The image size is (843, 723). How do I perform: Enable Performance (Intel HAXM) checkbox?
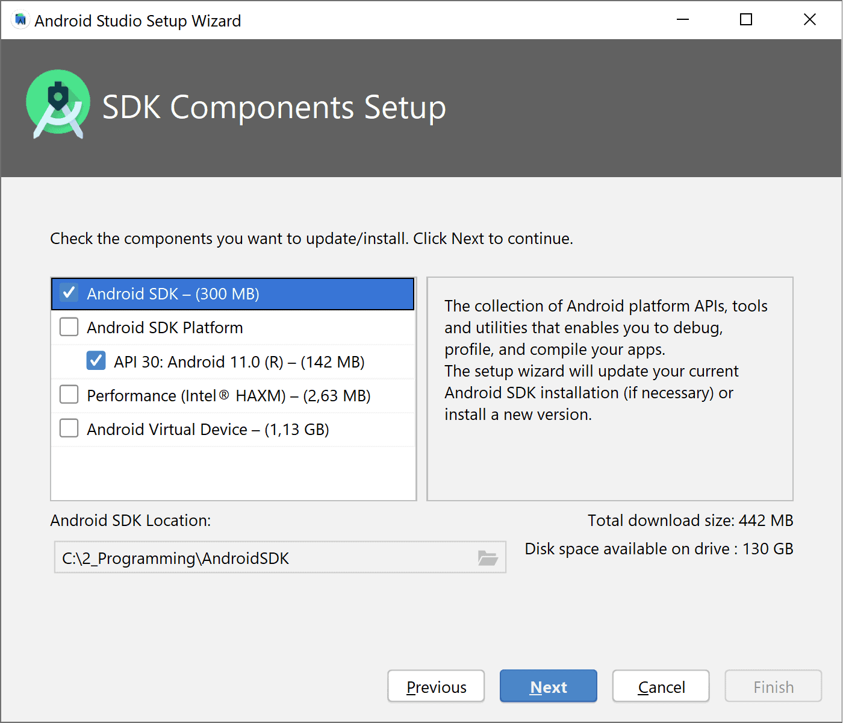tap(69, 395)
